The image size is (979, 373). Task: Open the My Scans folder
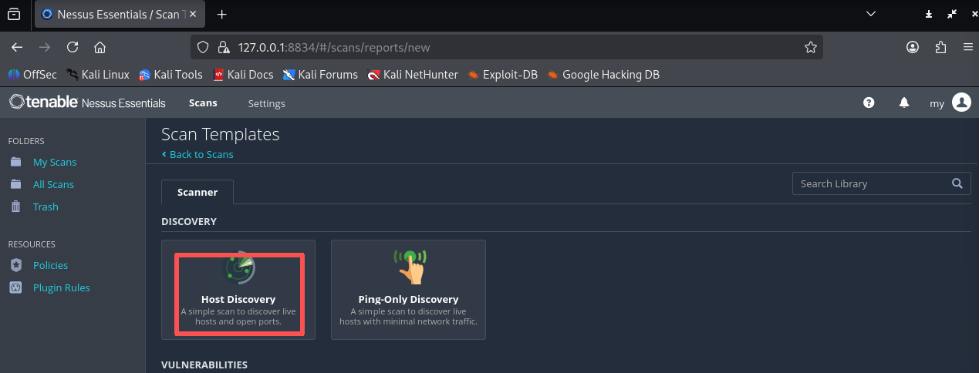(x=54, y=163)
